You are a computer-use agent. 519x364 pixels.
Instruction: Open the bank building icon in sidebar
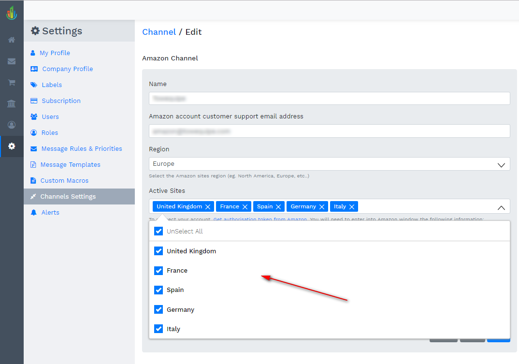[12, 103]
